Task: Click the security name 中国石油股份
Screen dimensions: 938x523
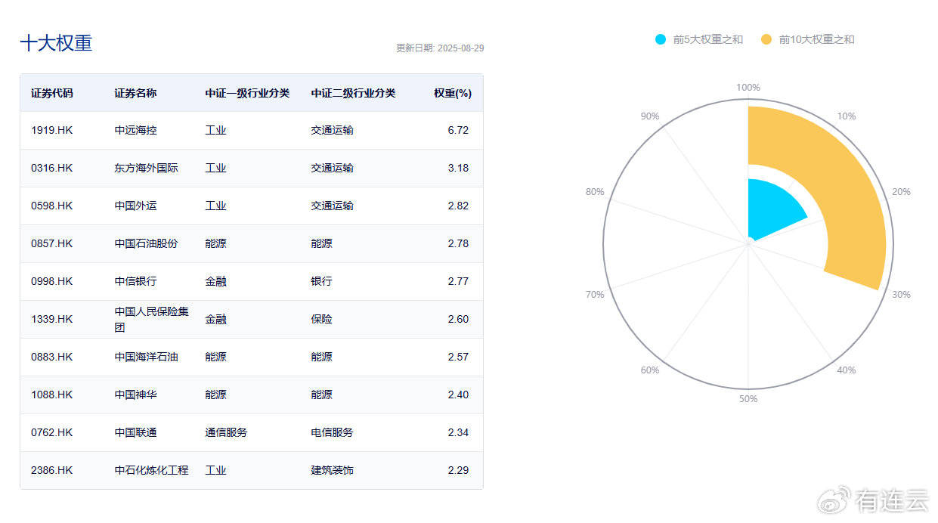Action: click(146, 243)
